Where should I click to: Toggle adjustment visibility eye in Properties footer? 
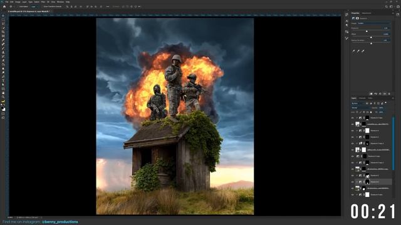(x=385, y=94)
